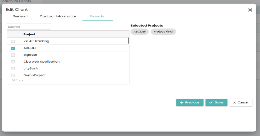Click the Project column header
260x136 pixels.
[29, 34]
